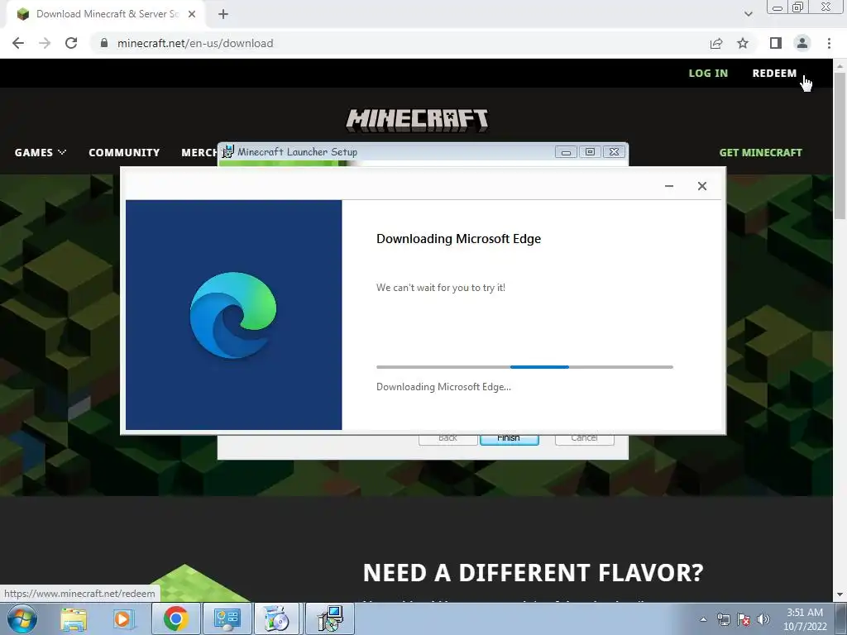Click 'Downloading Microsoft Edge...' status text
Viewport: 847px width, 635px height.
443,387
